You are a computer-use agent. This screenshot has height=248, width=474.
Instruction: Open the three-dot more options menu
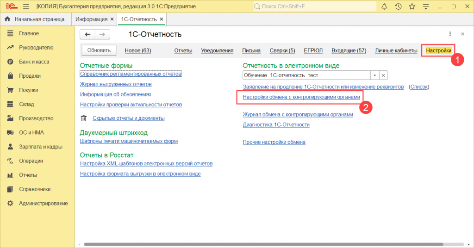(x=450, y=34)
